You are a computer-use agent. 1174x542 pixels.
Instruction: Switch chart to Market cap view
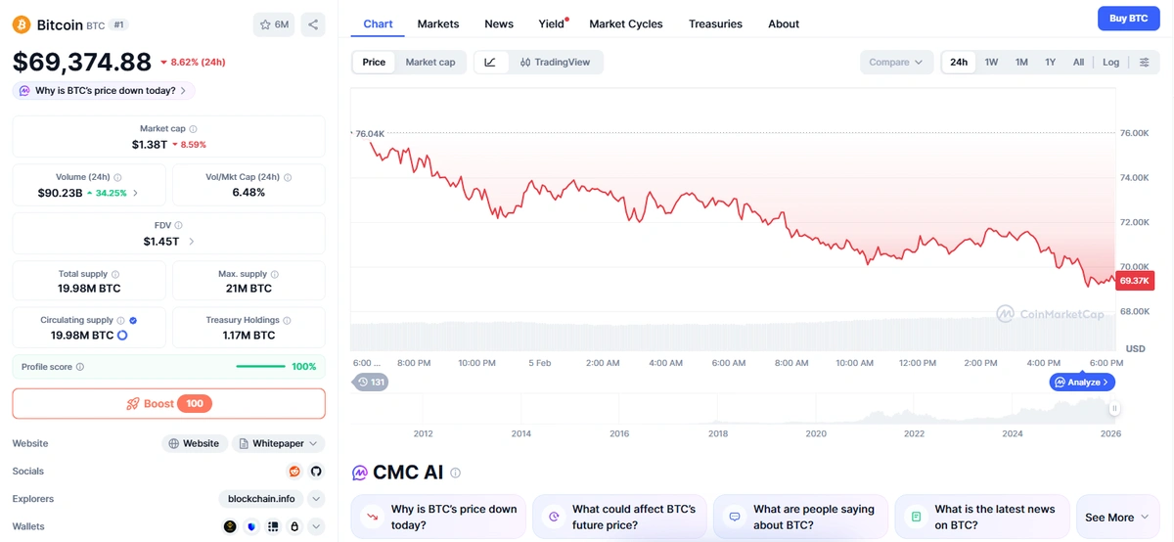pyautogui.click(x=429, y=63)
